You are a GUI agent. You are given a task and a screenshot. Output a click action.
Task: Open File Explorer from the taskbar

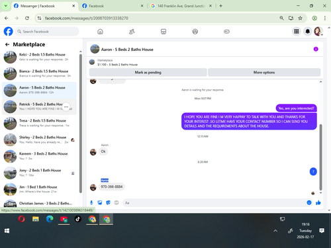point(36,219)
